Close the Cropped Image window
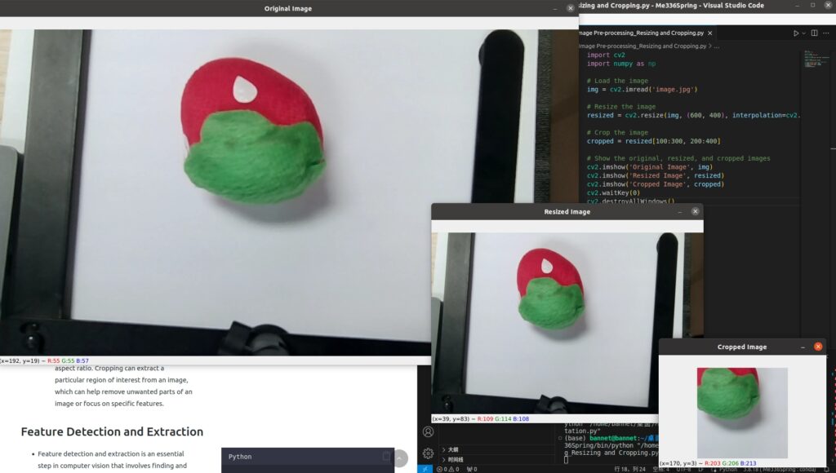This screenshot has width=836, height=473. click(x=818, y=347)
